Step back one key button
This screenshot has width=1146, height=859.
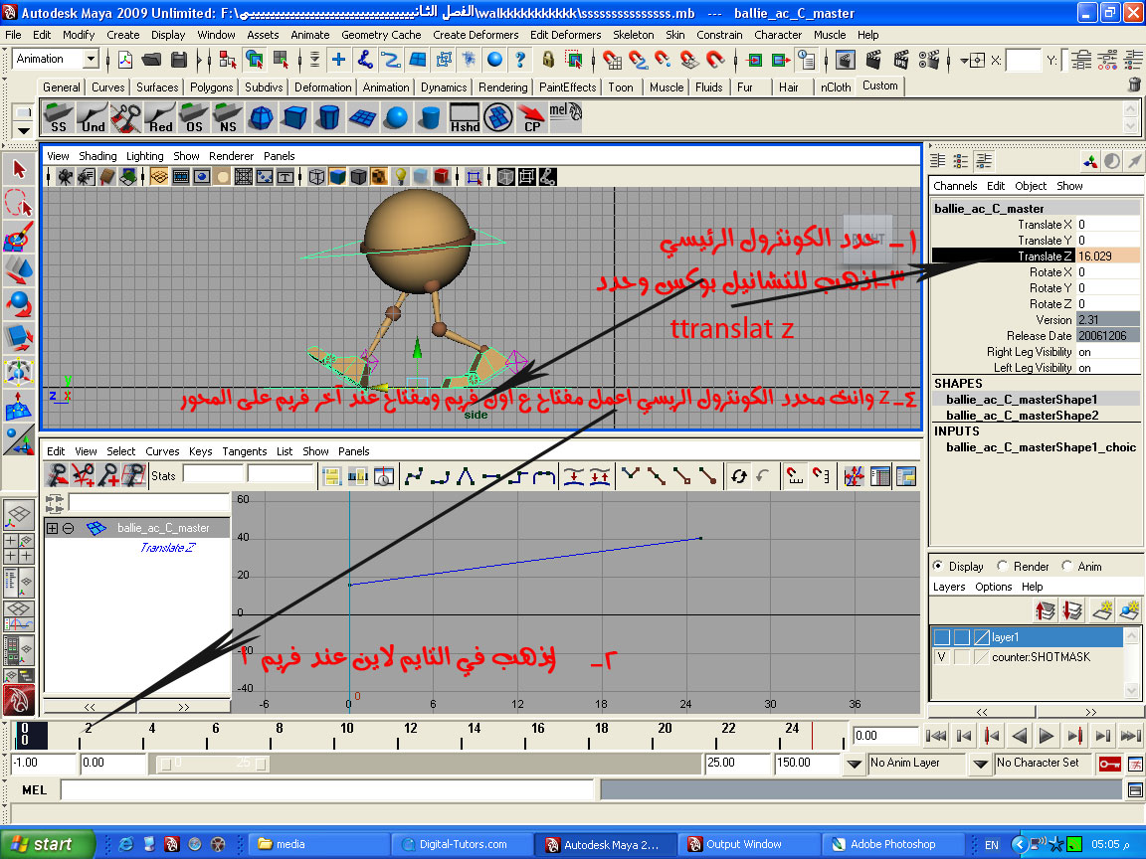pyautogui.click(x=992, y=735)
